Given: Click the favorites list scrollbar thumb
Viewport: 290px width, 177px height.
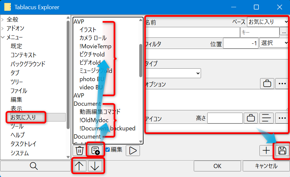Looking at the screenshot, I should tap(141, 60).
